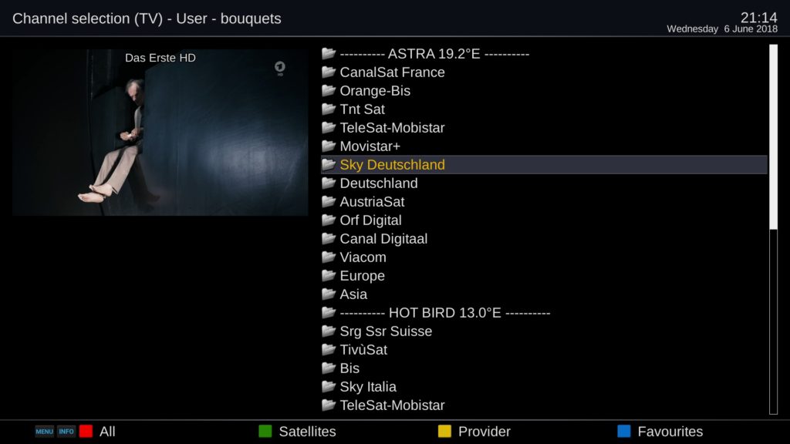Open the Bis bouquet
Image resolution: width=790 pixels, height=444 pixels.
(544, 368)
